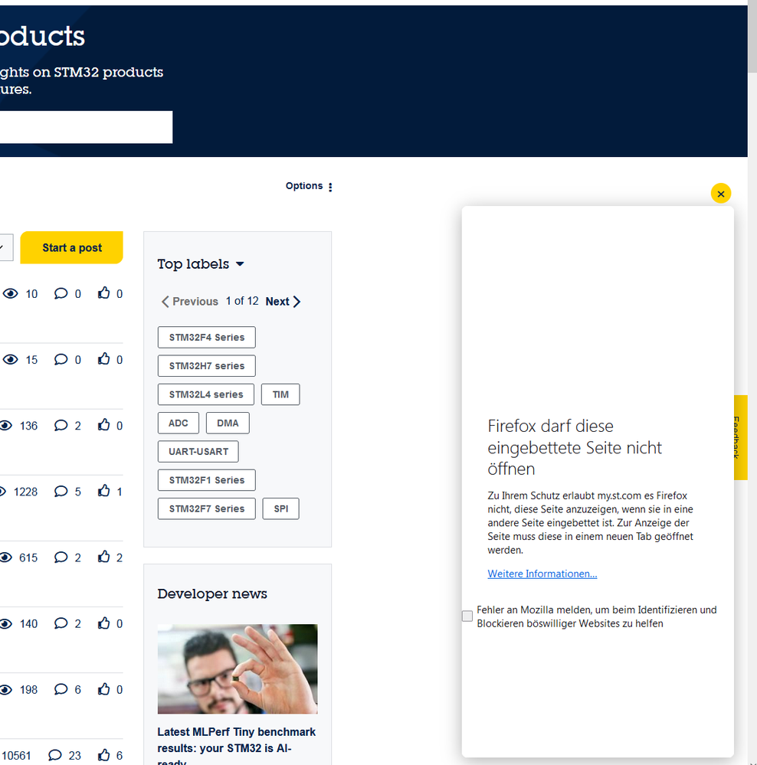This screenshot has width=757, height=765.
Task: Open the Weitere Informationen link
Action: point(542,574)
